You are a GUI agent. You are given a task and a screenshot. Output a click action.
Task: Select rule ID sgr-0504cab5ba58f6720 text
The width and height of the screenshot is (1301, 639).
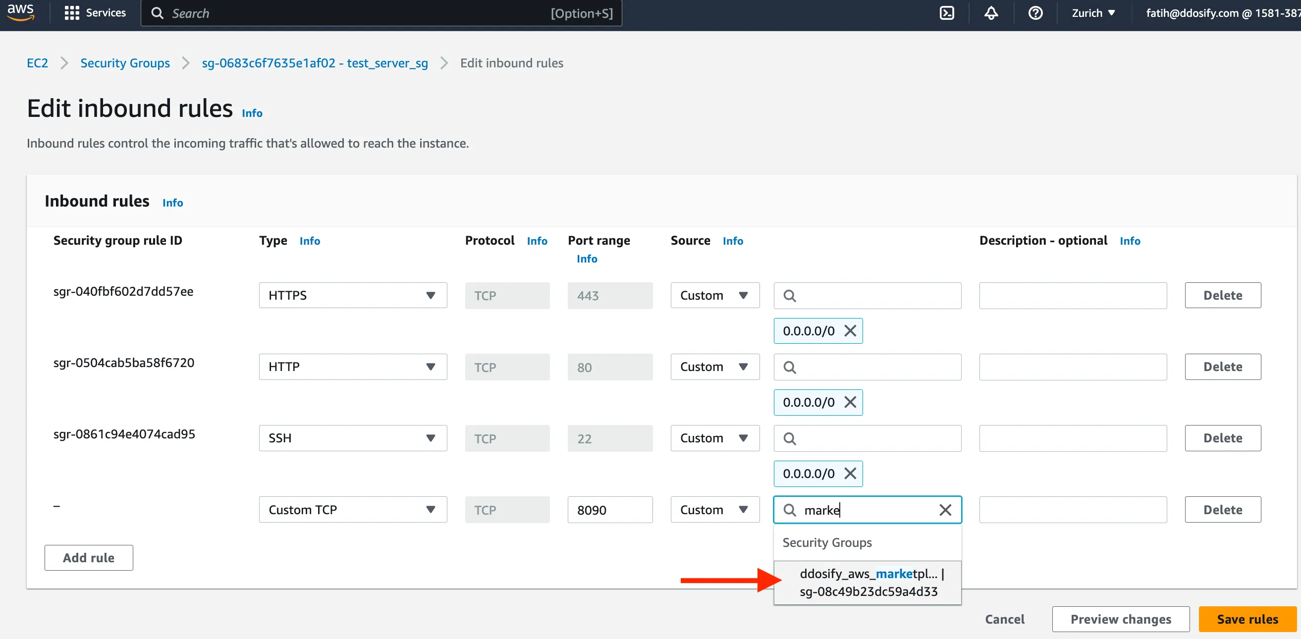[x=124, y=363]
